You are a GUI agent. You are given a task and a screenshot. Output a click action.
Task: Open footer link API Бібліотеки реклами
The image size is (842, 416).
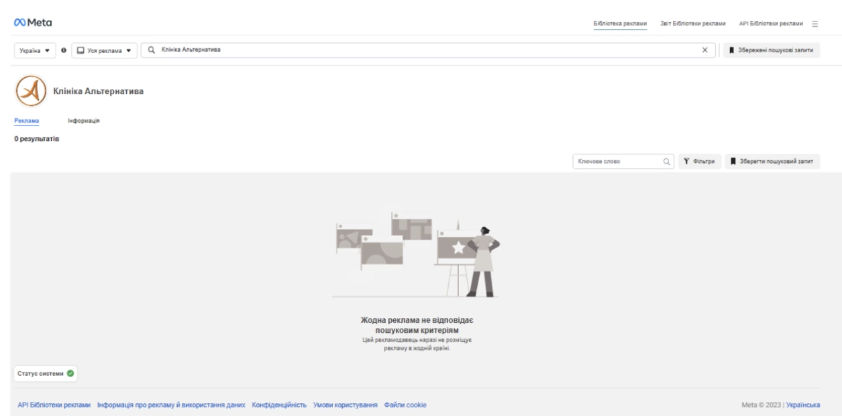54,405
